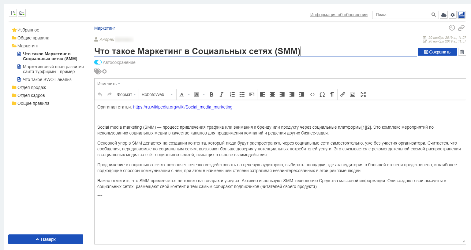Expand the text color picker arrow
The width and height of the screenshot is (471, 250).
[x=189, y=94]
